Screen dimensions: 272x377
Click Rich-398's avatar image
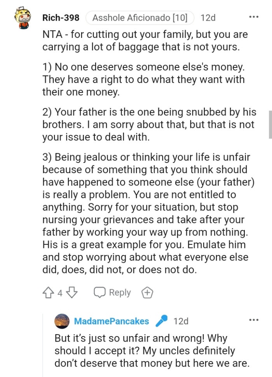(23, 18)
